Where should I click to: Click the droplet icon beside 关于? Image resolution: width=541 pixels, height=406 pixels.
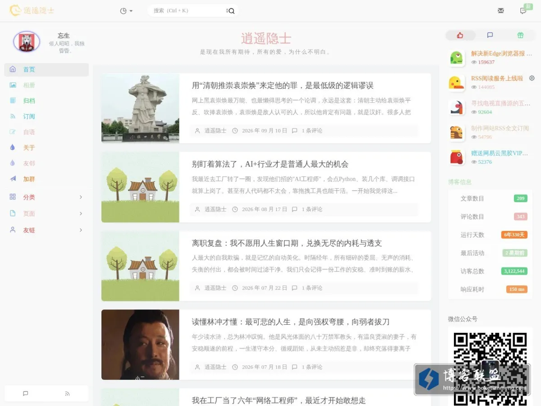coord(13,147)
